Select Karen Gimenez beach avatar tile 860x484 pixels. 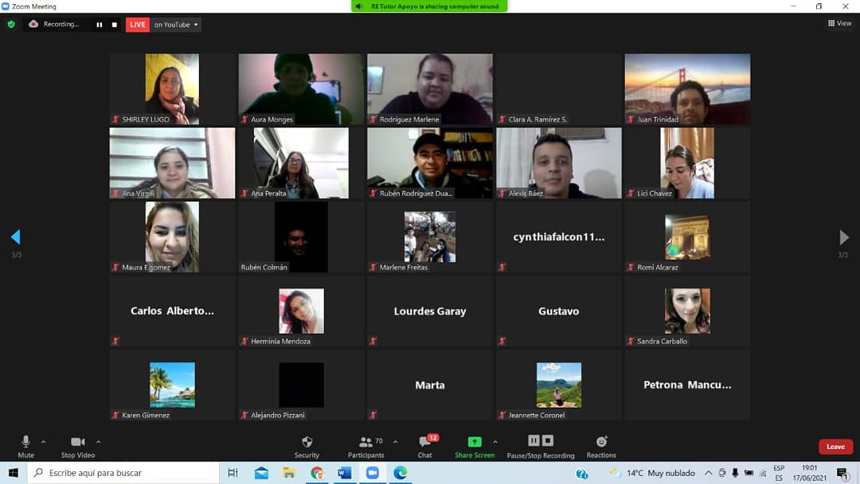click(x=172, y=384)
